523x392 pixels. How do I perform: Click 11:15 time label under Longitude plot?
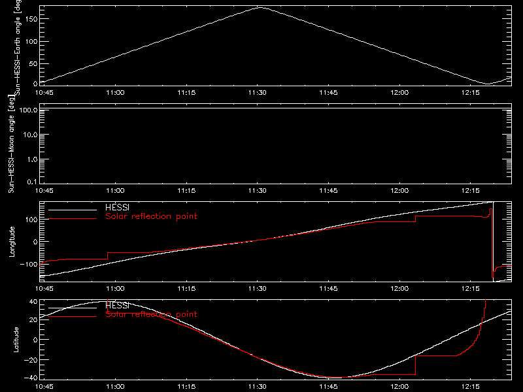186,289
